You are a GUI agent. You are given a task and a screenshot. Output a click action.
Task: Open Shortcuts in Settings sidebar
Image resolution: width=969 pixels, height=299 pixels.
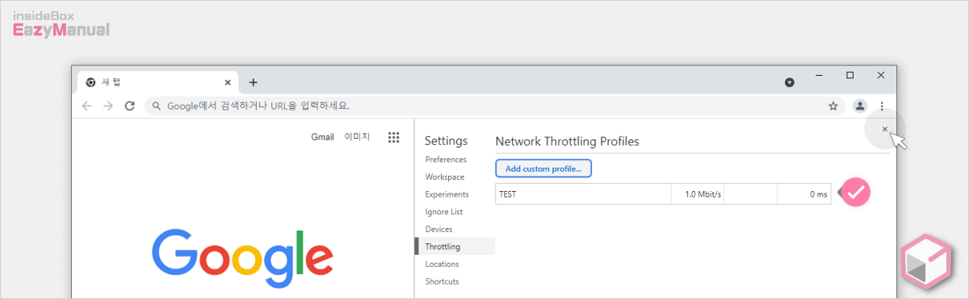[x=442, y=281]
